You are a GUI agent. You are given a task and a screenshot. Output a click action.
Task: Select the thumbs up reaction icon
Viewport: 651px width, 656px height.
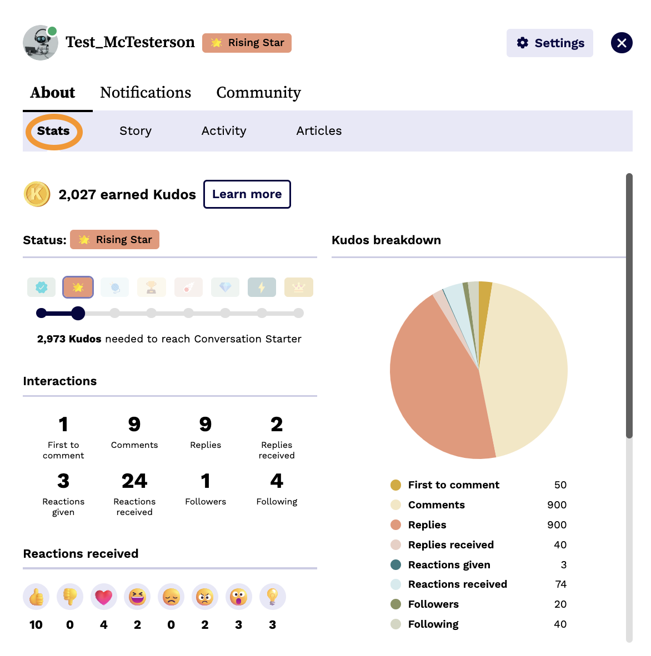(x=36, y=596)
